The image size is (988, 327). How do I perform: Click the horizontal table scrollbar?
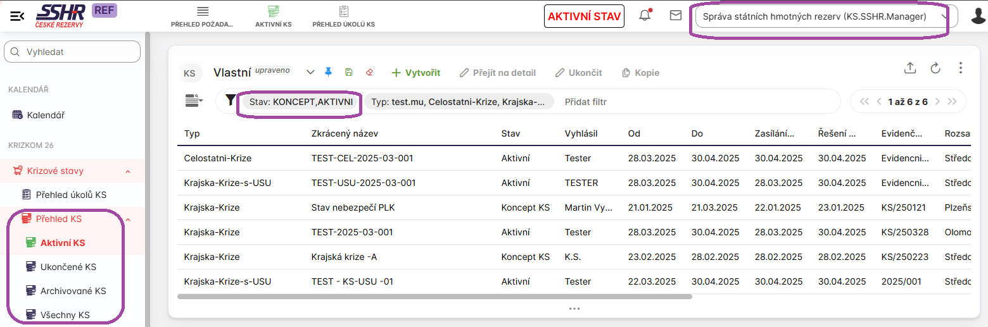(x=434, y=296)
